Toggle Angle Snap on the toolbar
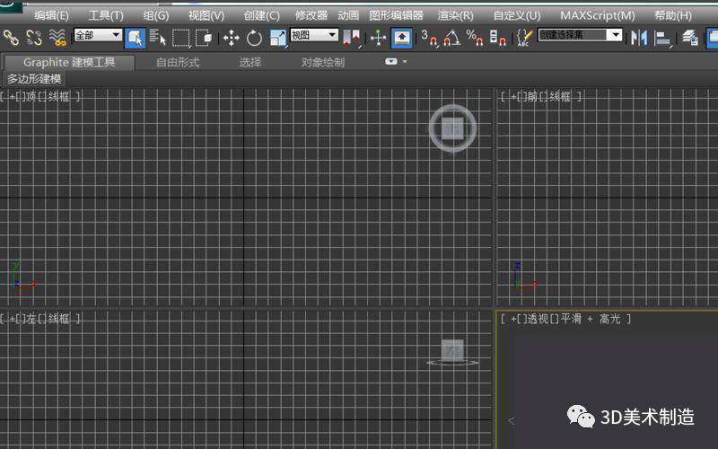Image resolution: width=718 pixels, height=449 pixels. coord(453,37)
